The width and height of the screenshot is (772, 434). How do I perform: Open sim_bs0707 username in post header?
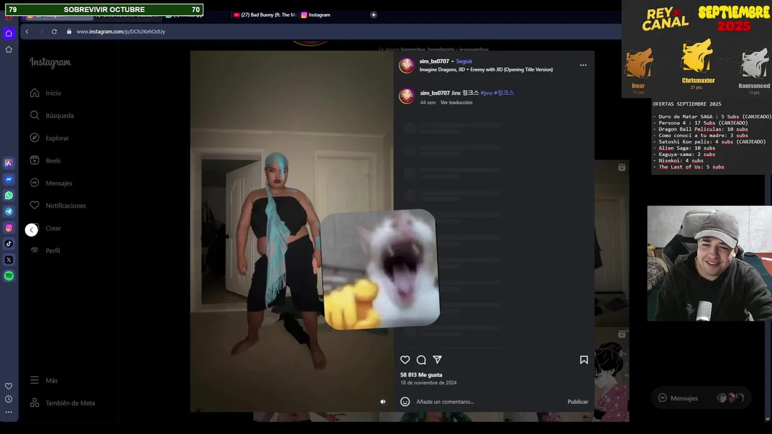point(434,61)
